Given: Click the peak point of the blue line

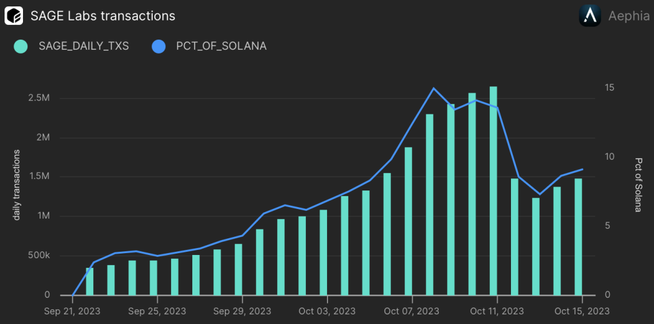Looking at the screenshot, I should pos(434,88).
